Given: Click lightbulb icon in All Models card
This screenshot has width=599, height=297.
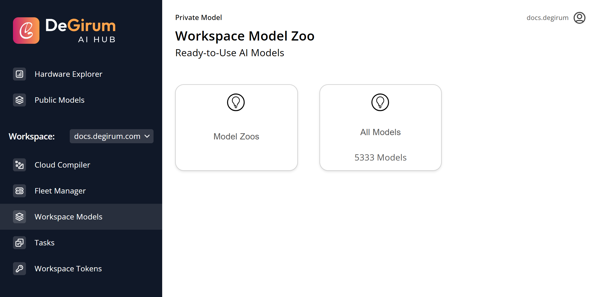Looking at the screenshot, I should (380, 102).
